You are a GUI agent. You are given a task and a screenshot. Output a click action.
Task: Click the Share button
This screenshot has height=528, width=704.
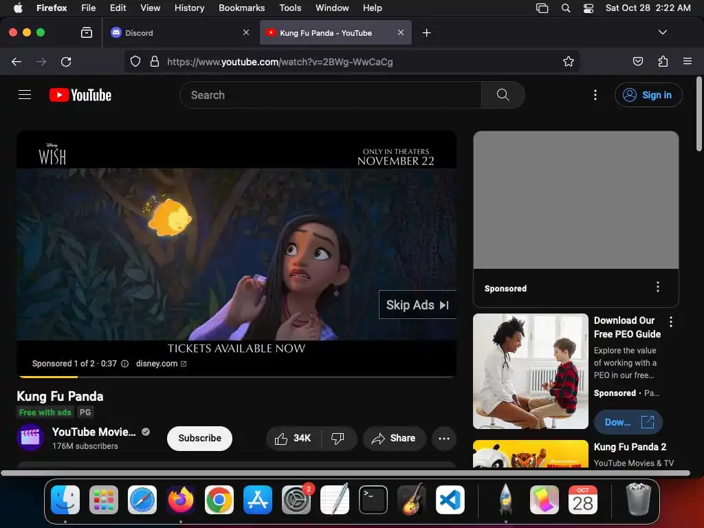tap(394, 438)
